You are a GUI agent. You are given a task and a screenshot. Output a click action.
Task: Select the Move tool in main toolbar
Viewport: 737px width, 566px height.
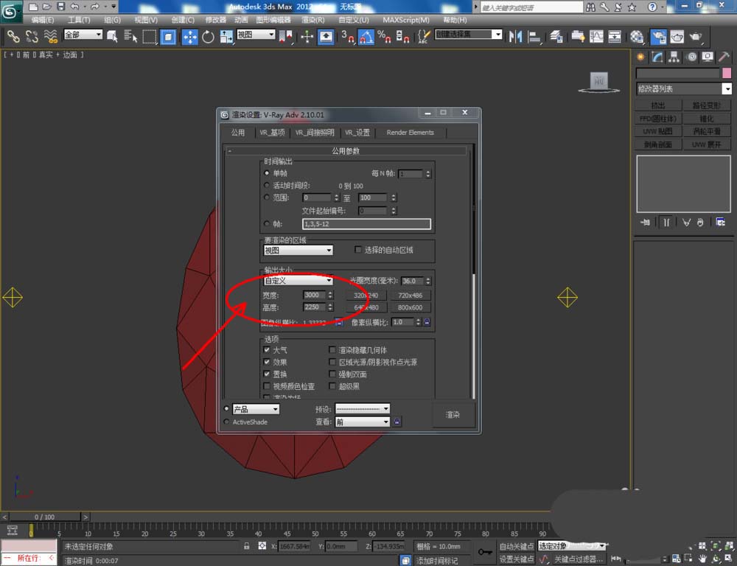(189, 37)
